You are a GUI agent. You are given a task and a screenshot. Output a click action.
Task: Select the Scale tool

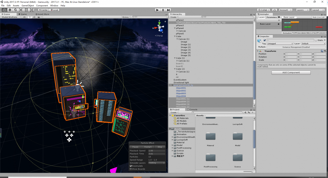(x=21, y=10)
